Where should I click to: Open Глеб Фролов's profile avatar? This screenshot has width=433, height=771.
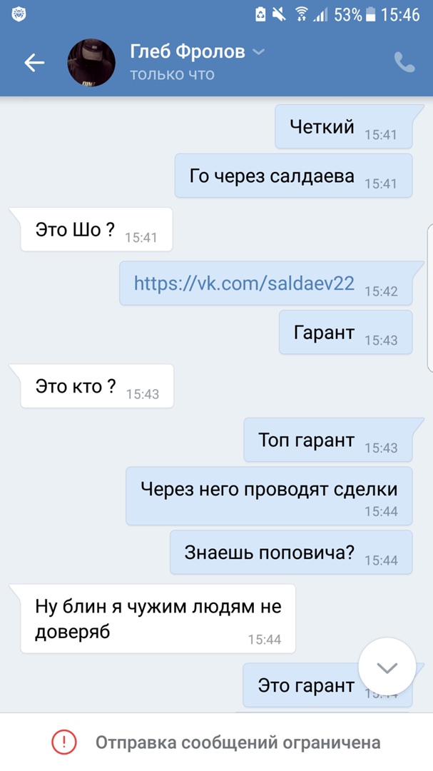[x=91, y=63]
